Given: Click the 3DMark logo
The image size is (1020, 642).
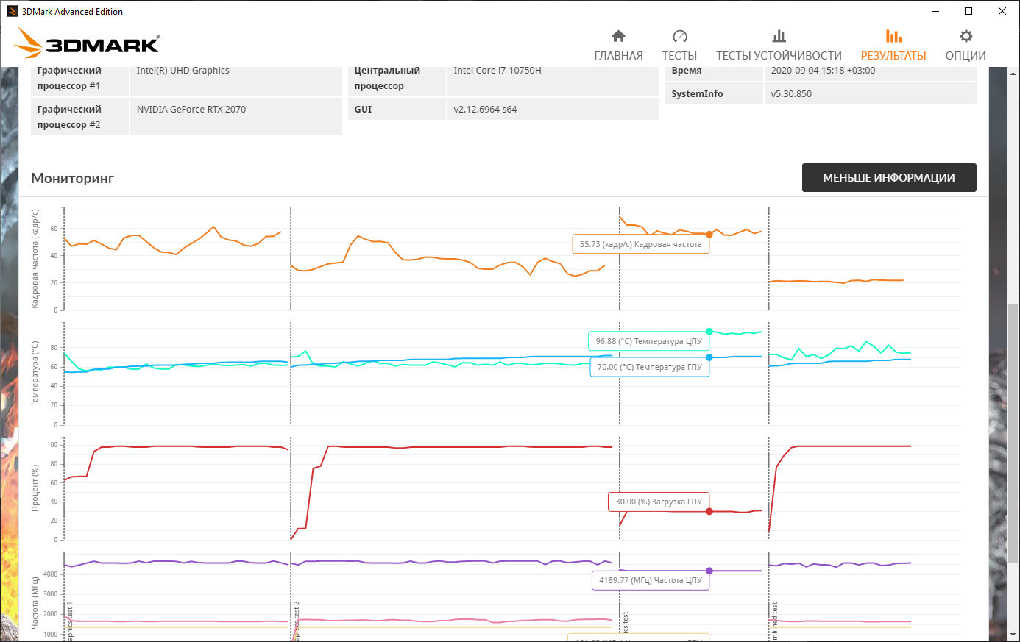Looking at the screenshot, I should (87, 43).
